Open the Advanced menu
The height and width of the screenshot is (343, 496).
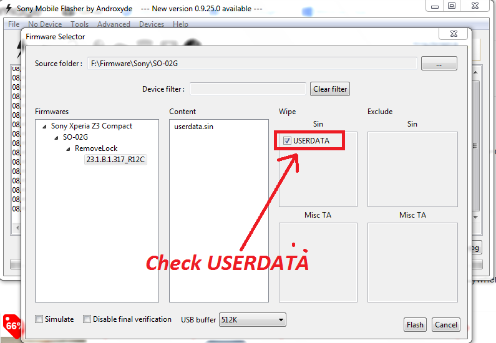114,24
